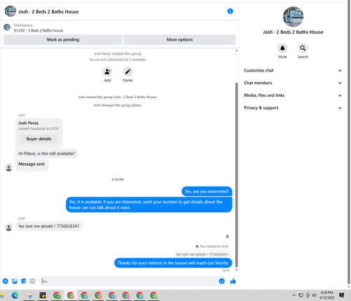
Task: Open the Snipping Tool from the taskbar
Action: click(29, 295)
